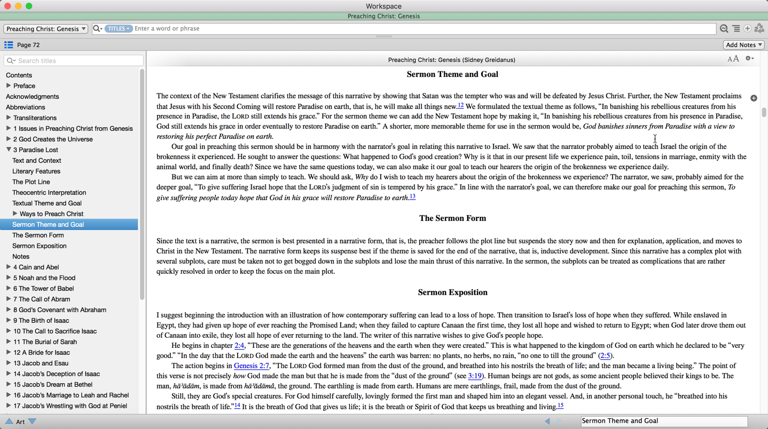
Task: Expand 9 The Birth of Isaac chapter
Action: (x=9, y=320)
